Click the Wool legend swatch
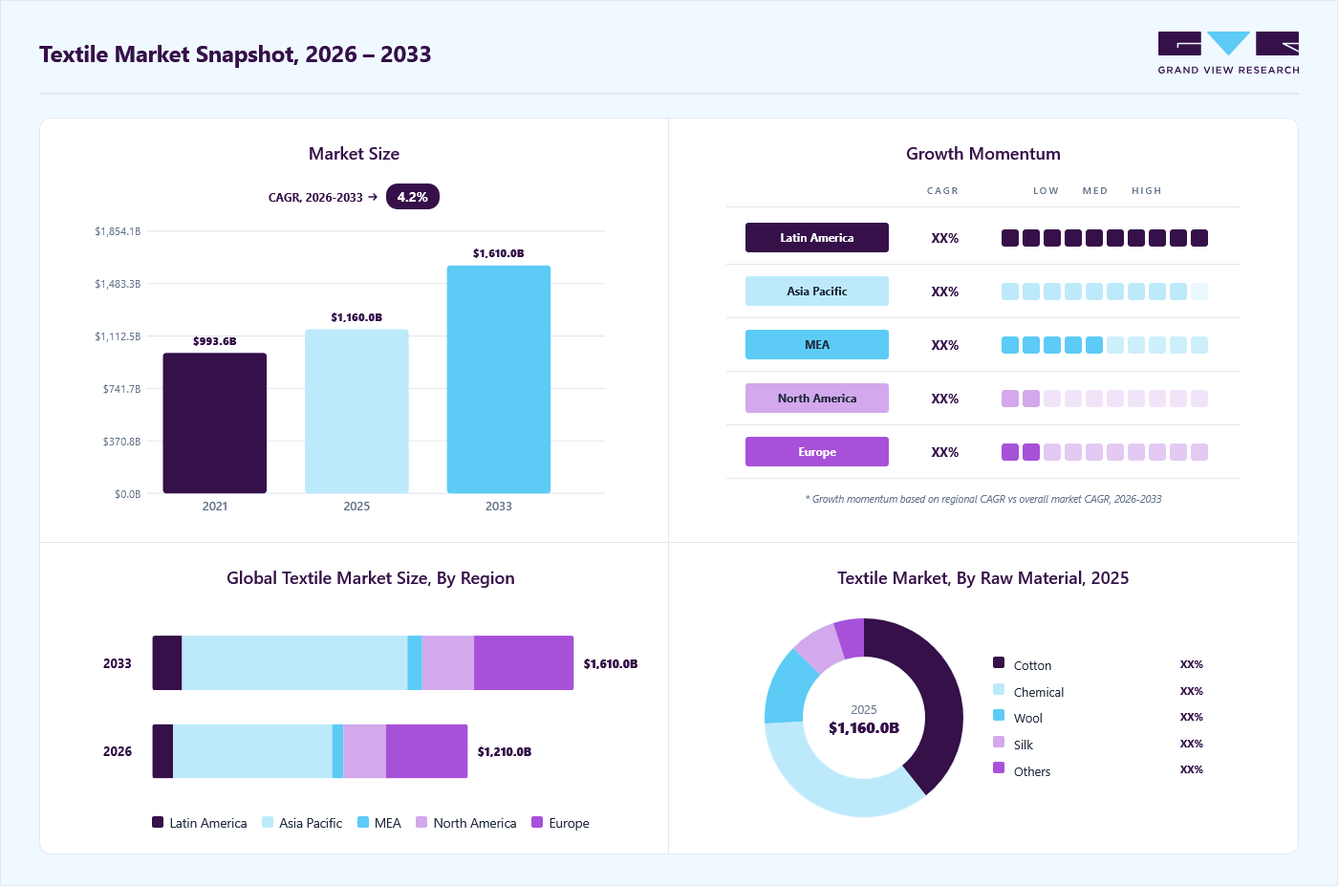Screen dimensions: 1338x886 pos(999,715)
